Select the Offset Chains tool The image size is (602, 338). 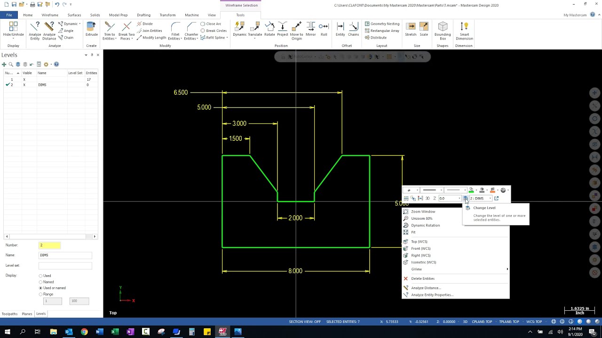click(354, 30)
